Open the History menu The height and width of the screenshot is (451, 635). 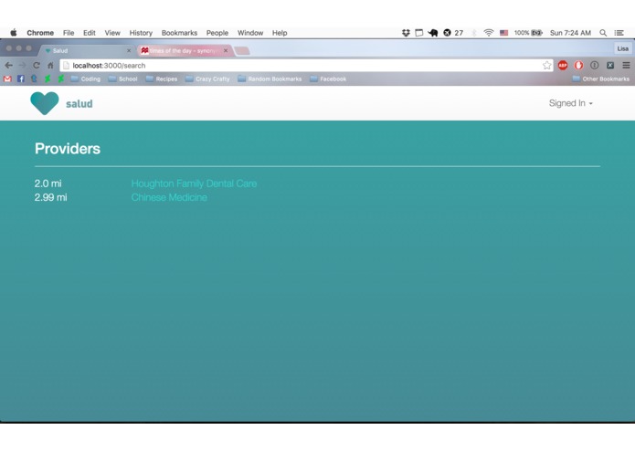point(141,33)
